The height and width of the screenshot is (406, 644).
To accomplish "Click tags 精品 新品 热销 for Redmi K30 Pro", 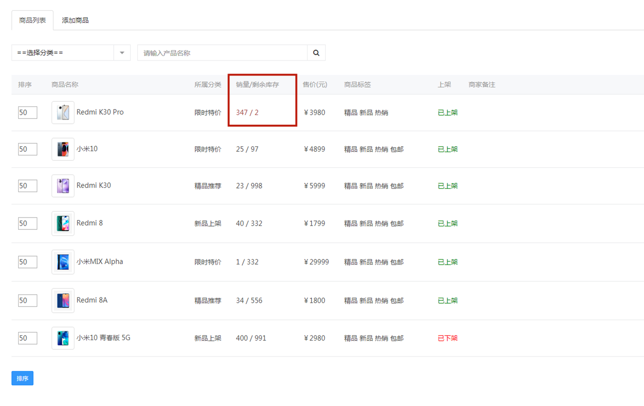I will coord(366,113).
